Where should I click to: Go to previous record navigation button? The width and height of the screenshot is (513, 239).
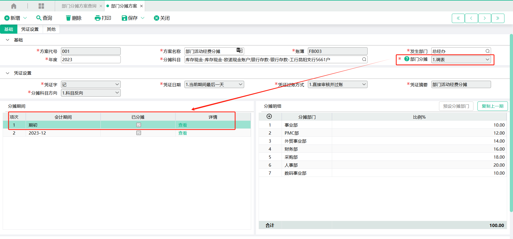tap(471, 18)
